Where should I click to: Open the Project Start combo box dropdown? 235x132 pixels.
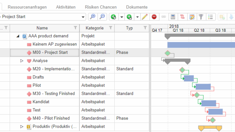[x=83, y=17]
